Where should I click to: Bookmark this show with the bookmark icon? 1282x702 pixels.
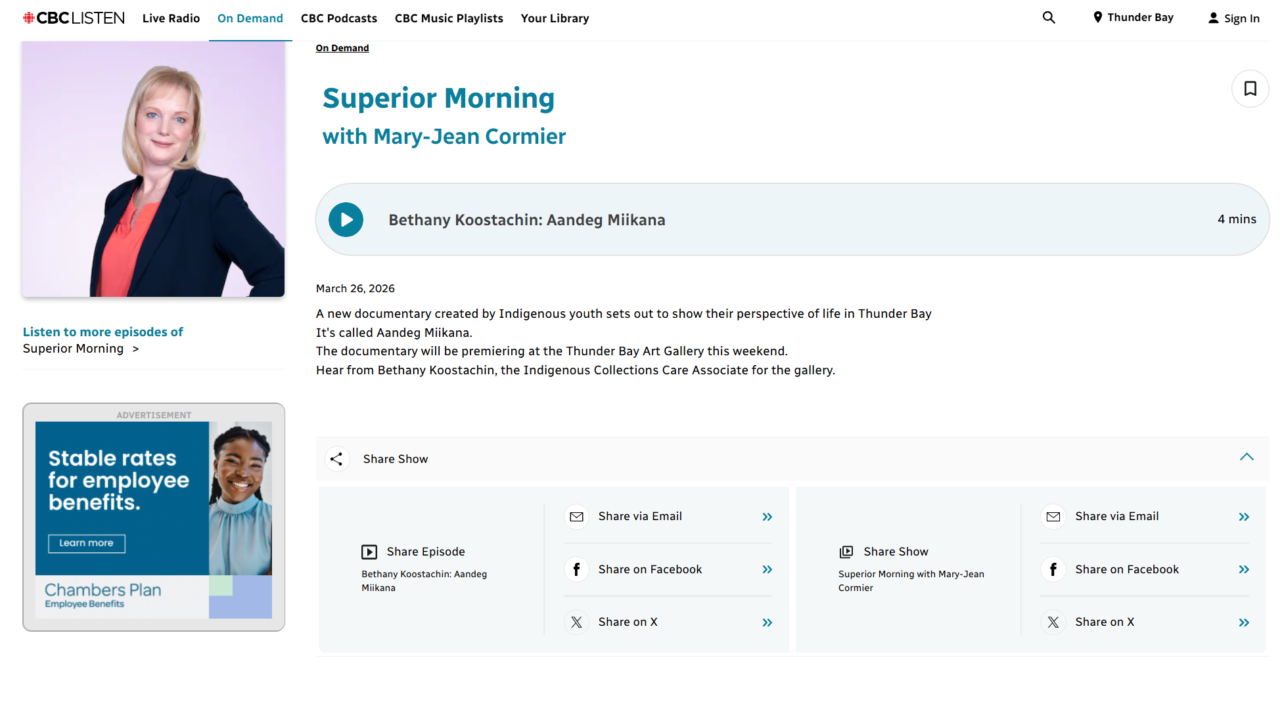coord(1250,89)
